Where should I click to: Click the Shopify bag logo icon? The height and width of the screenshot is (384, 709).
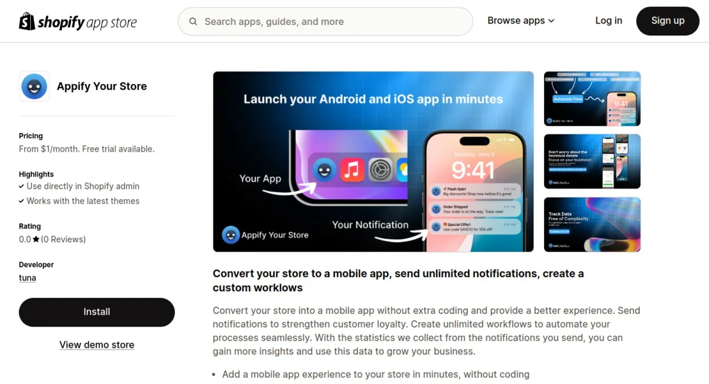pyautogui.click(x=27, y=21)
